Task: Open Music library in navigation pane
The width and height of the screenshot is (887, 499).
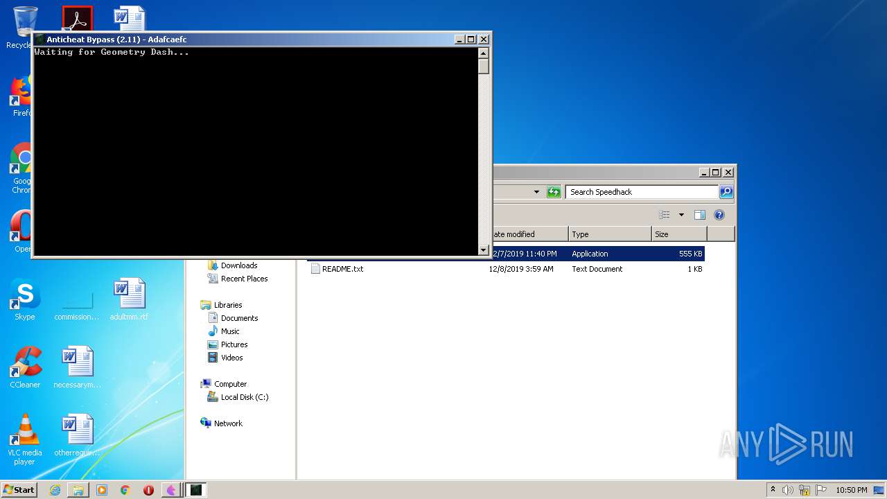Action: click(x=230, y=331)
